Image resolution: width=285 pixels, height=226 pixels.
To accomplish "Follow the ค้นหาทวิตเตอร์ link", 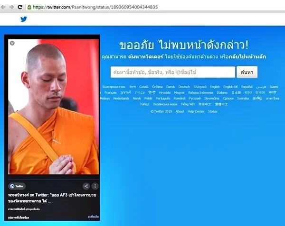I will 145,57.
